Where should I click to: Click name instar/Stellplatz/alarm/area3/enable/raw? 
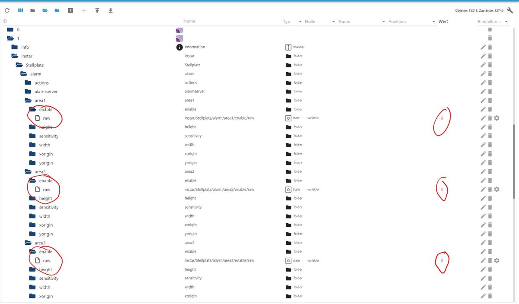(219, 261)
